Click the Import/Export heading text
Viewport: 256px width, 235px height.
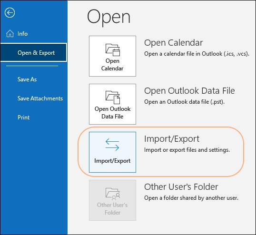coord(172,139)
